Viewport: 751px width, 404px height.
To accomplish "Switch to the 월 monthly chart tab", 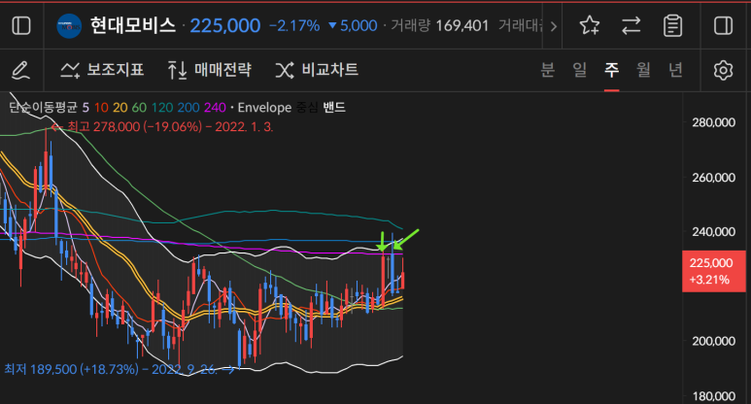I will (x=644, y=70).
